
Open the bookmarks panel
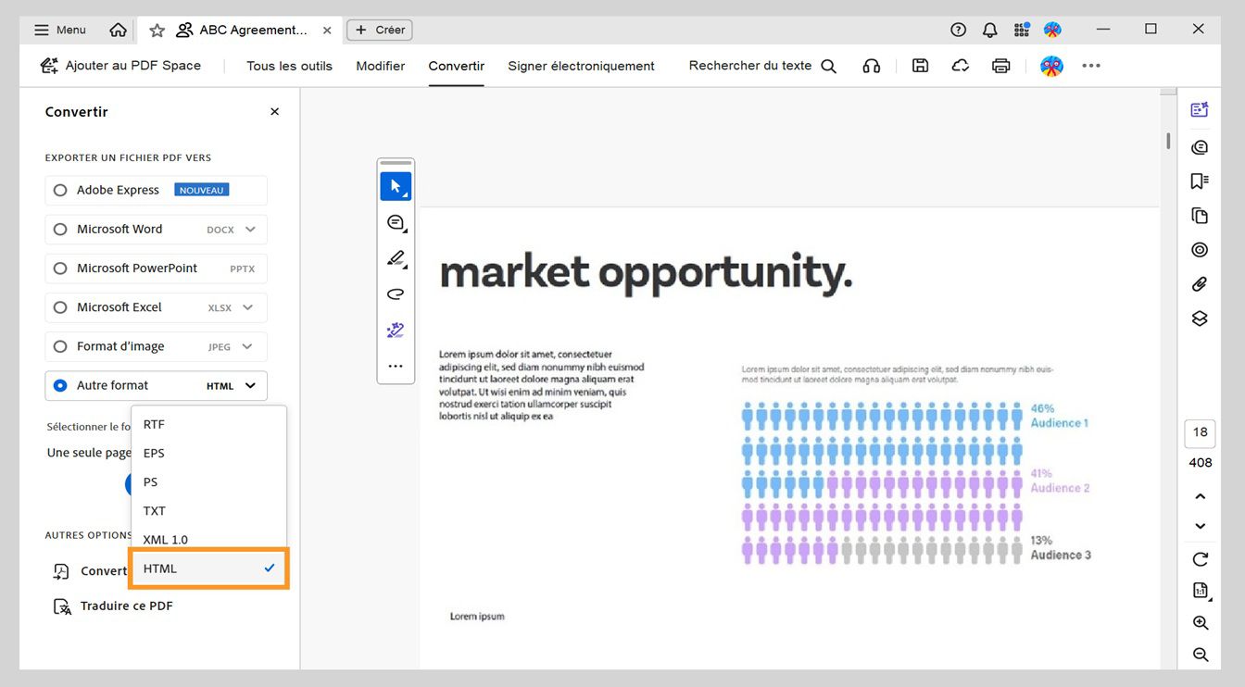[1199, 181]
